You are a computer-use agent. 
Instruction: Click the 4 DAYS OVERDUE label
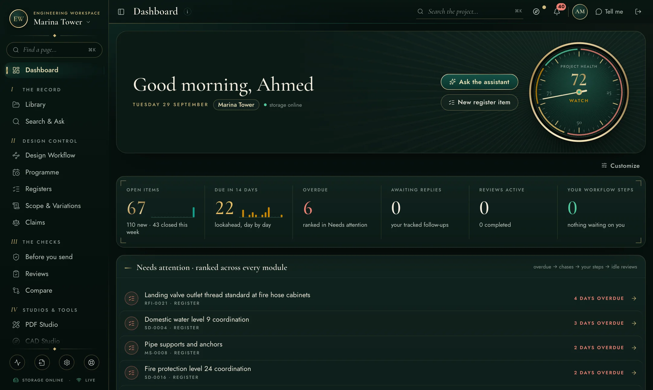pos(599,298)
